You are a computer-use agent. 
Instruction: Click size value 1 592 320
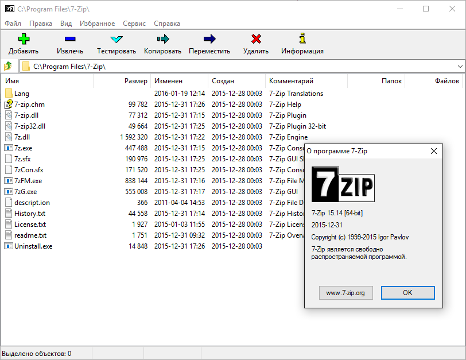click(134, 137)
